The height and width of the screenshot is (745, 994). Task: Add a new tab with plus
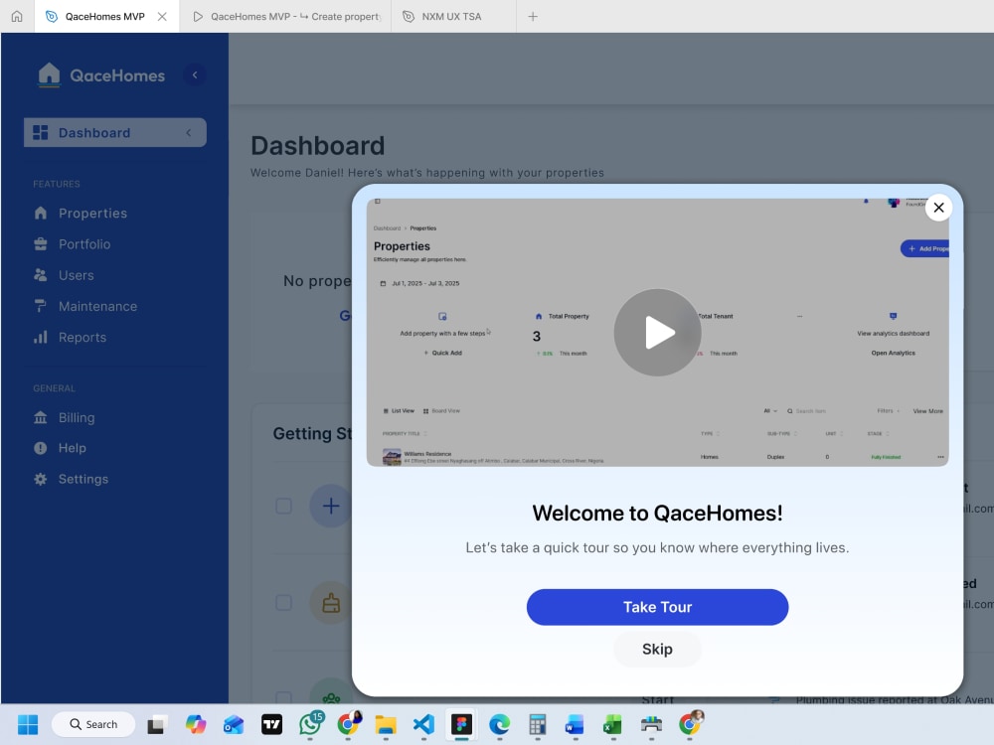click(533, 17)
